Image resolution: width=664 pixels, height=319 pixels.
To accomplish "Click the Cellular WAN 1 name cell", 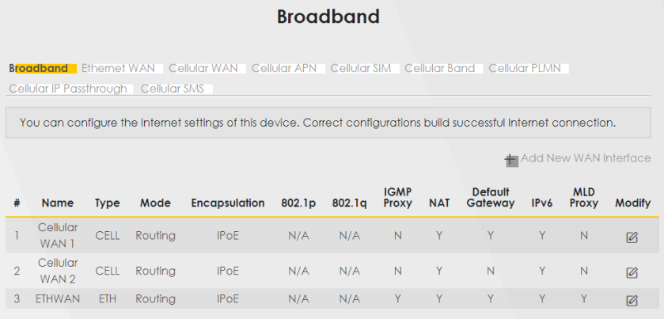I will [57, 235].
